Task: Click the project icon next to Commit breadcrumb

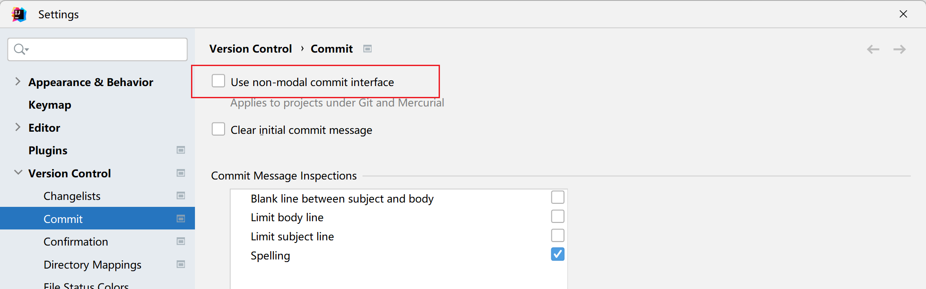Action: [x=368, y=49]
